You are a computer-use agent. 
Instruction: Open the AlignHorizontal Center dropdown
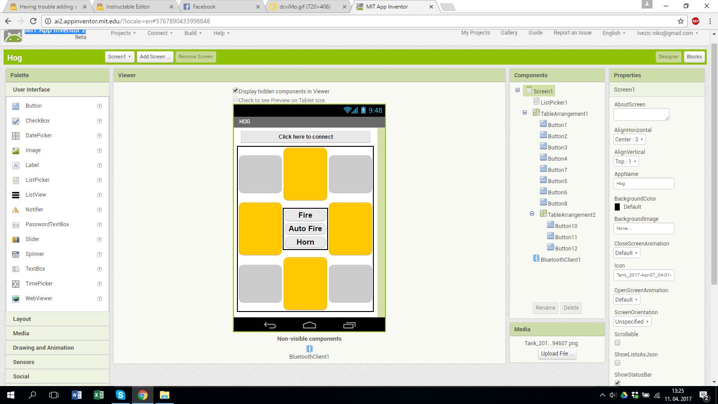click(x=629, y=140)
